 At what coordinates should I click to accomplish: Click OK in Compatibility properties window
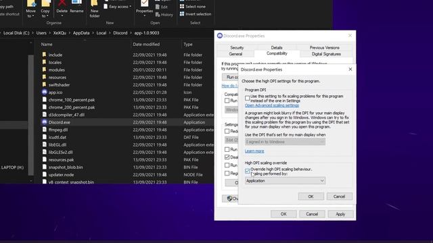283,214
